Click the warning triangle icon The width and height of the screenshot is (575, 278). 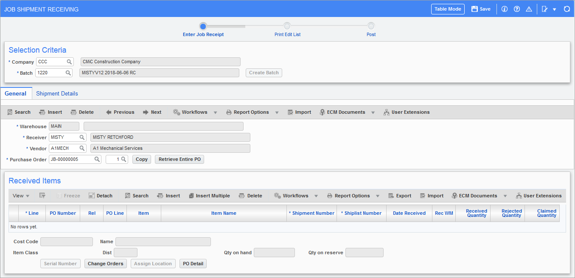point(529,9)
